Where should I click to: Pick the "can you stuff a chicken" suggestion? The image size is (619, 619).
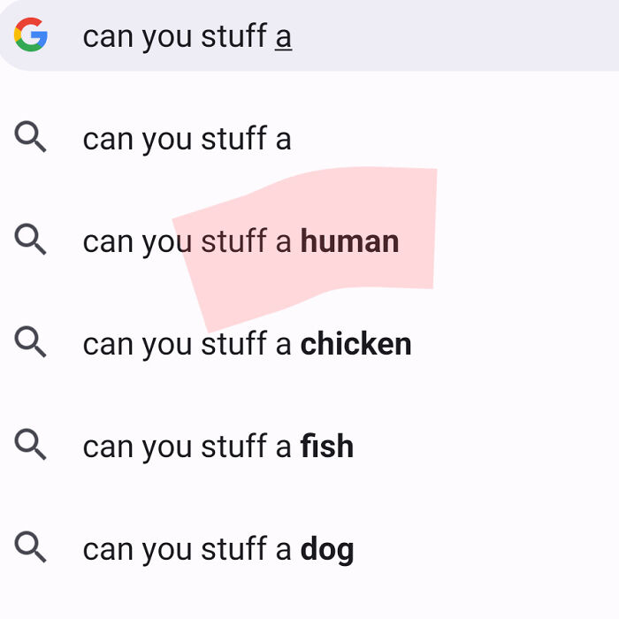coord(247,344)
